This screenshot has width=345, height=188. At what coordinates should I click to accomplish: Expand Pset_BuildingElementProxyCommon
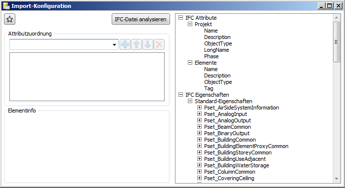pyautogui.click(x=199, y=146)
